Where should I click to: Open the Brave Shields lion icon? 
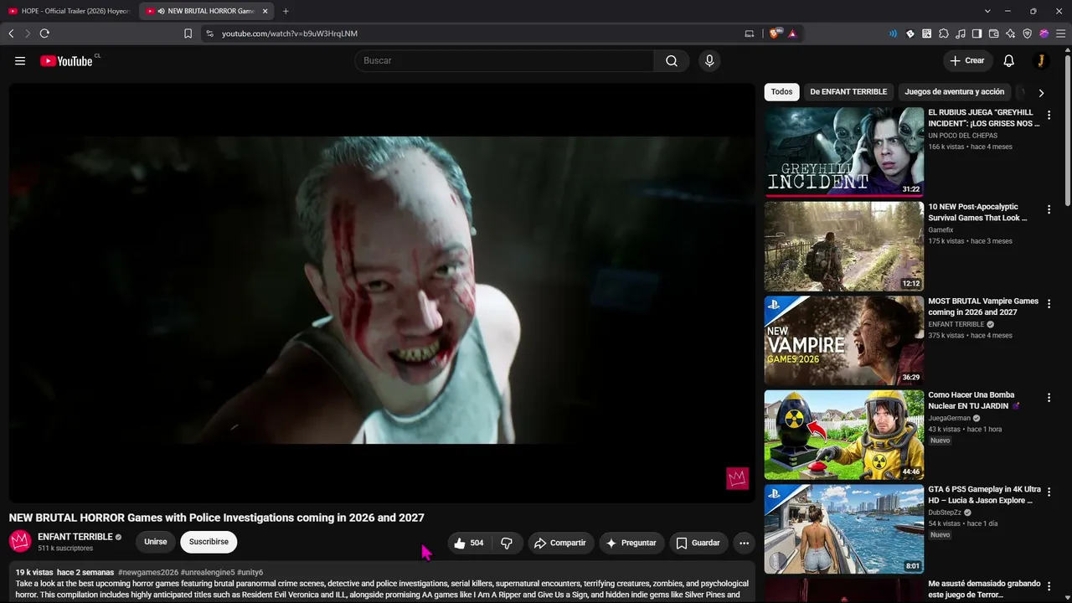775,33
